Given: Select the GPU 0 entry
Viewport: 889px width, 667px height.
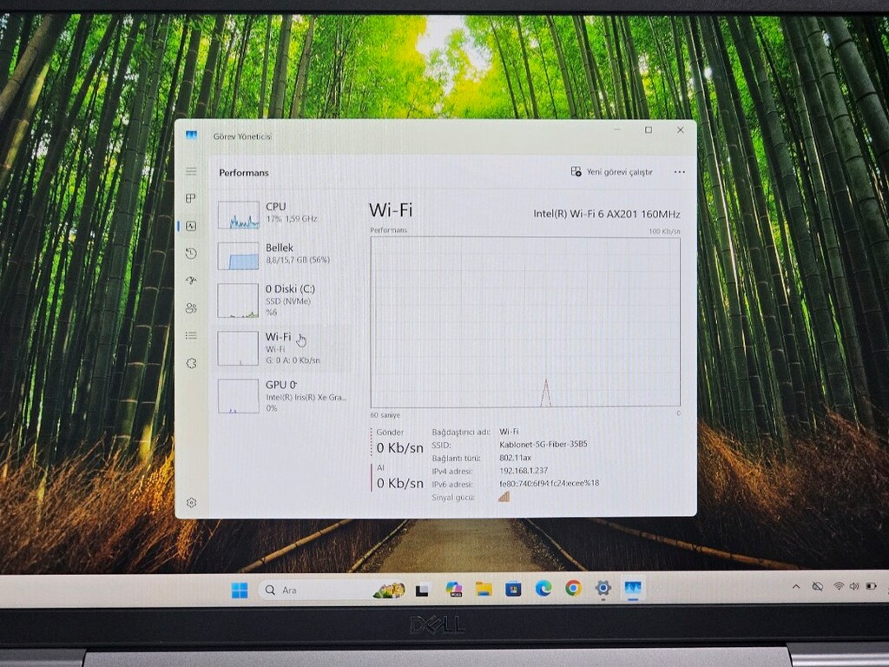Looking at the screenshot, I should 282,395.
